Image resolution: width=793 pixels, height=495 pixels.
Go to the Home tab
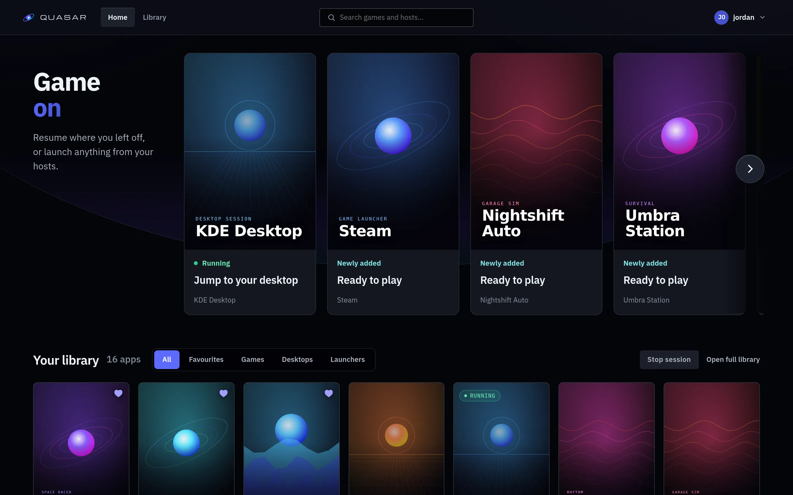click(x=118, y=17)
